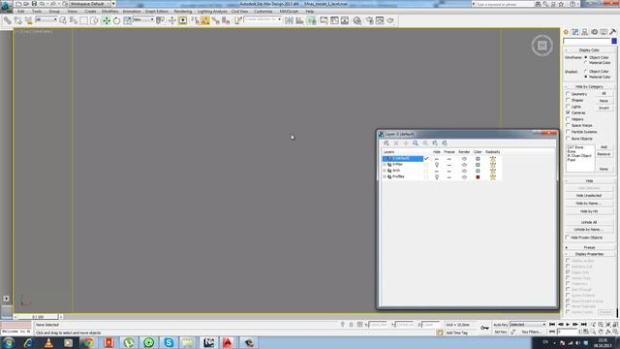Enable the Geometry hide category checkbox
This screenshot has height=349, width=620.
[x=569, y=94]
